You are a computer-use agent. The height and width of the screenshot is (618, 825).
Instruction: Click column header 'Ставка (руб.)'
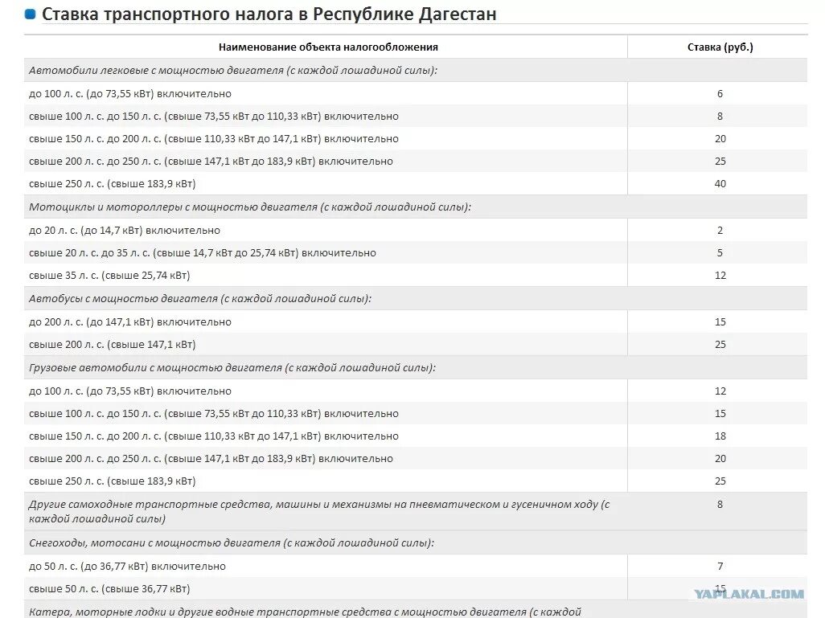click(x=720, y=47)
